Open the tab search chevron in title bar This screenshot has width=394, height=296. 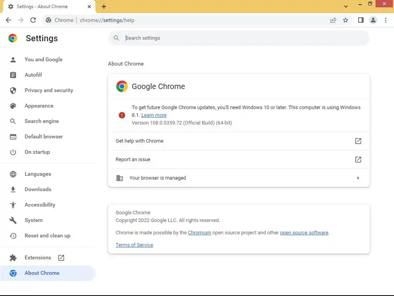[346, 7]
